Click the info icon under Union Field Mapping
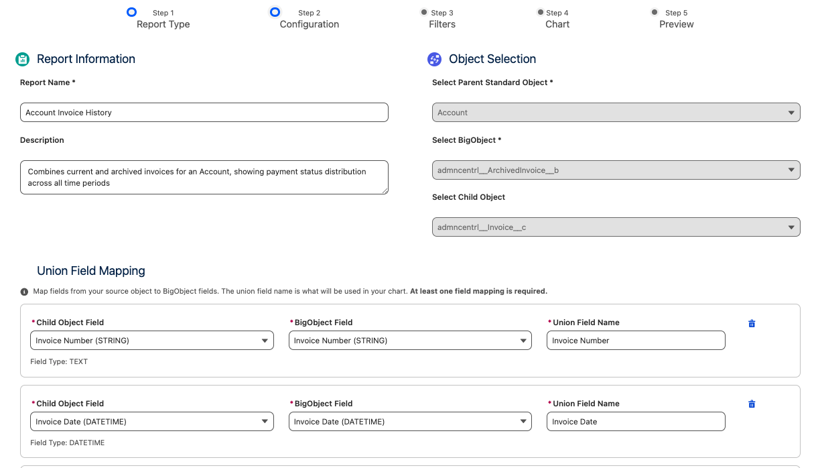818x468 pixels. [25, 292]
